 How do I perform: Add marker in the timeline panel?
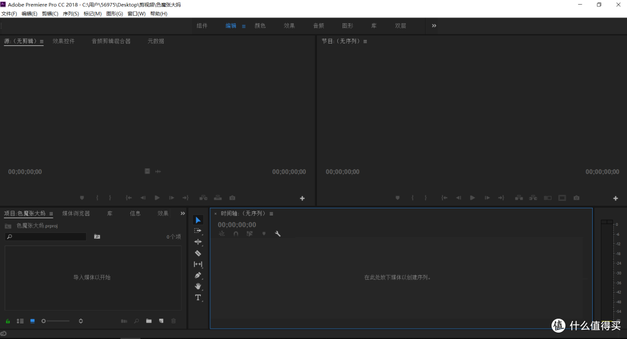click(264, 234)
